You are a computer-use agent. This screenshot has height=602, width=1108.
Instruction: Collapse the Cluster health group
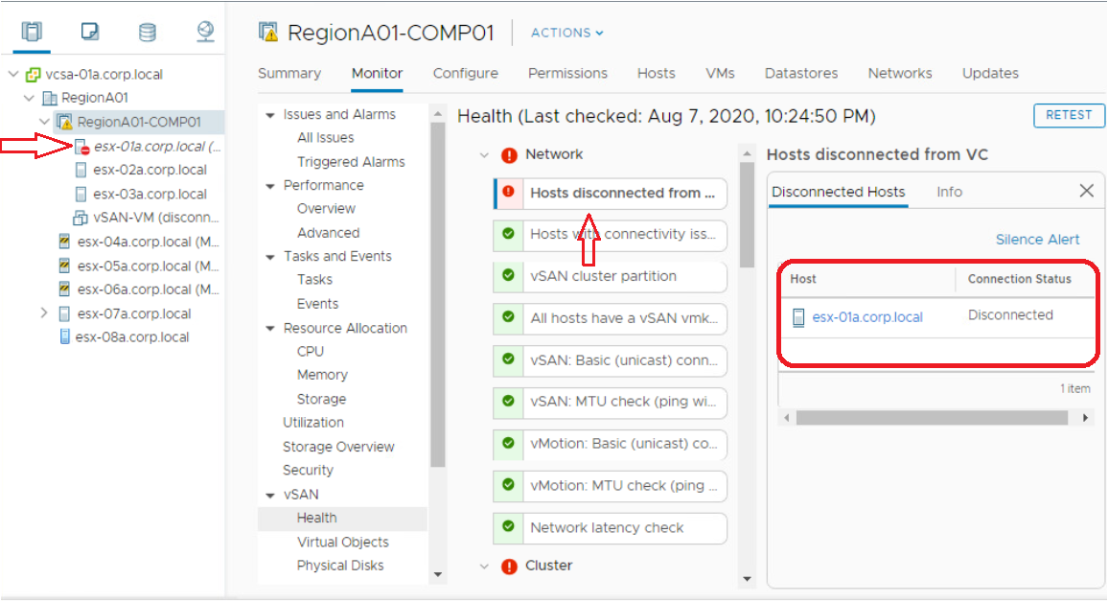click(x=484, y=566)
